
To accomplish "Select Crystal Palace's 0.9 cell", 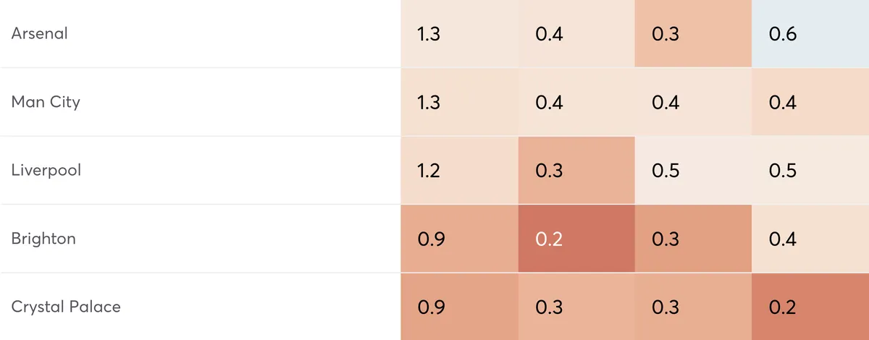I will click(459, 307).
